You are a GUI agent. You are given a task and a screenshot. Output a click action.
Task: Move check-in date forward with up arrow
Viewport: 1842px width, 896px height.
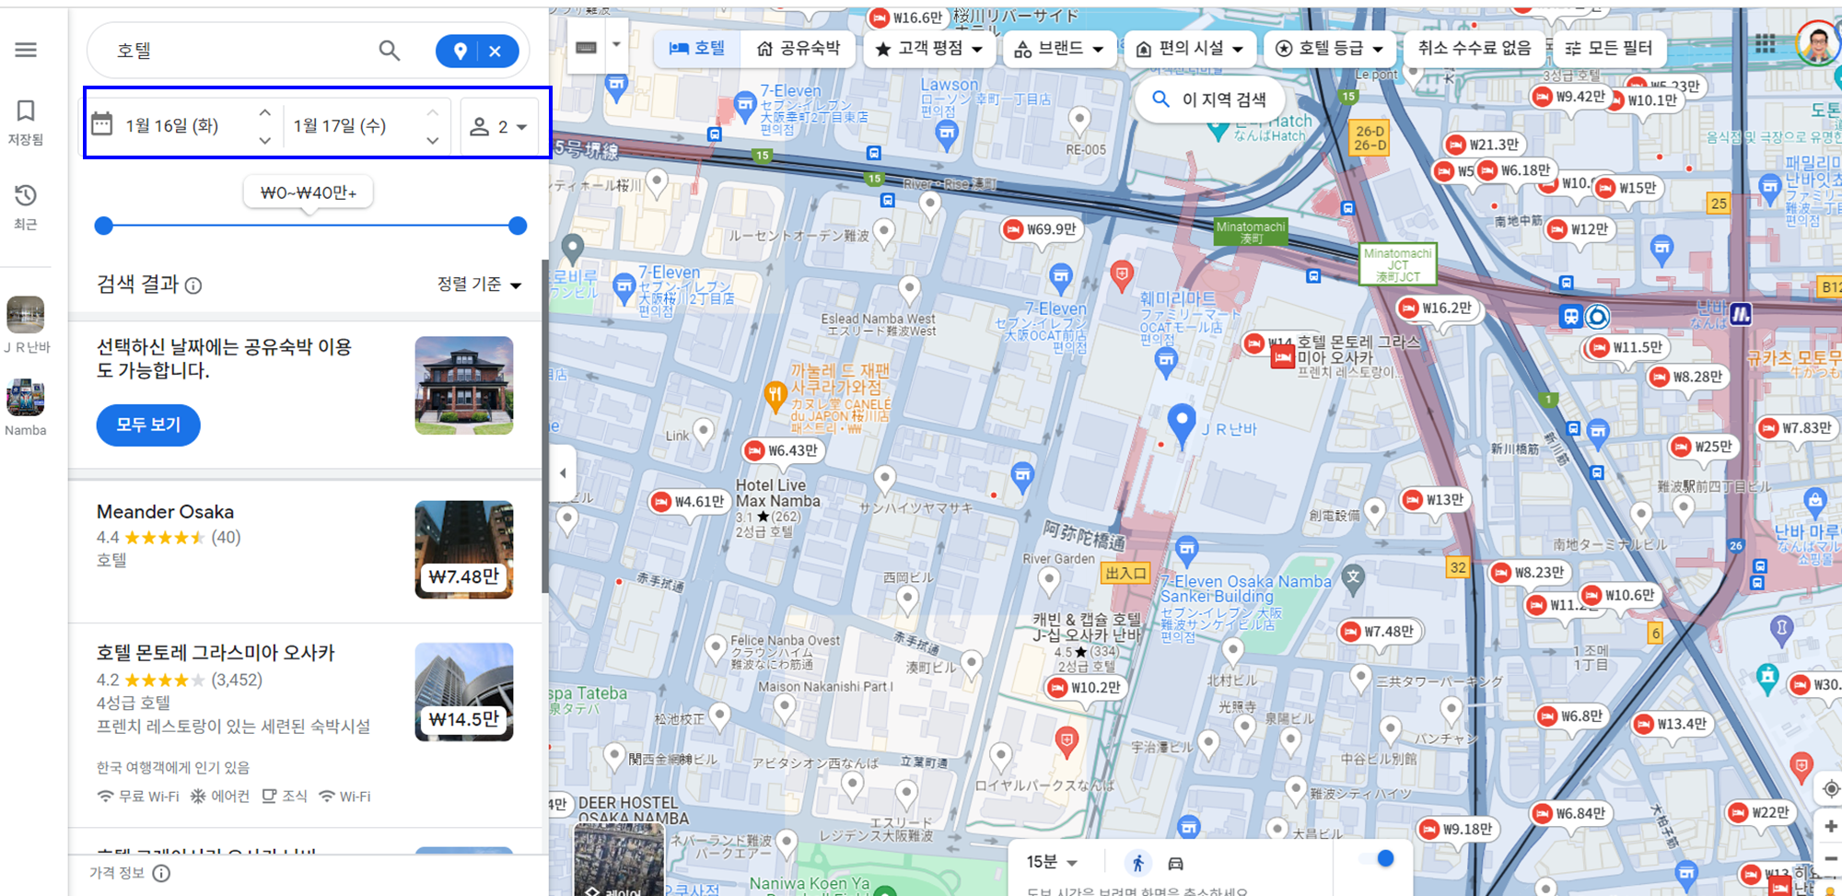(x=264, y=112)
